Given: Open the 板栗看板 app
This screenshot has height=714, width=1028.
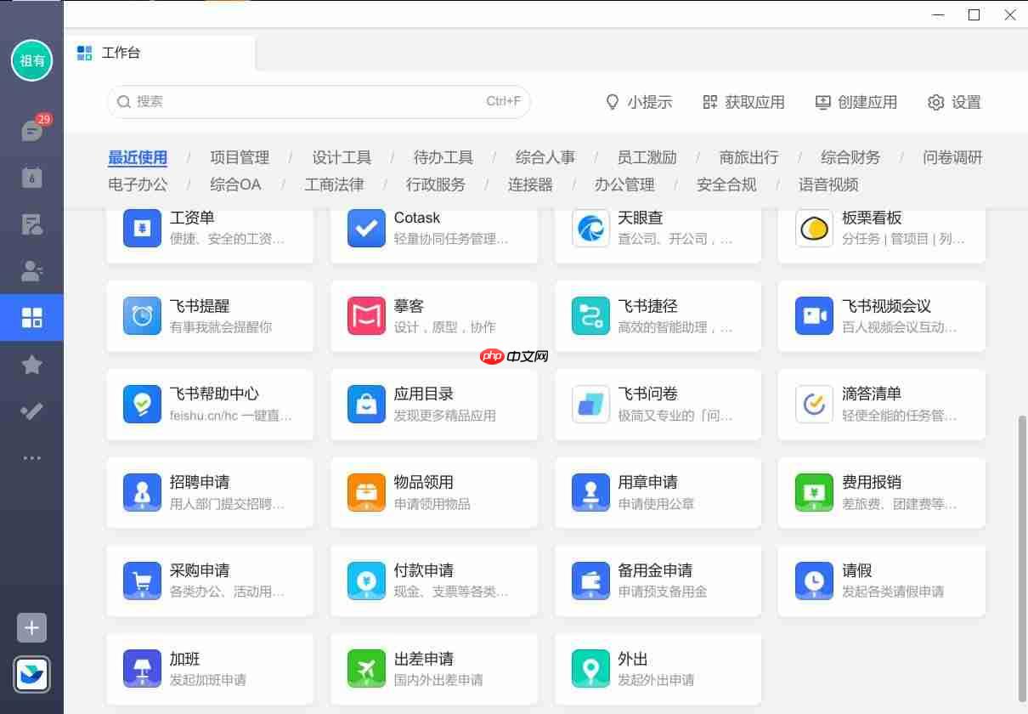Looking at the screenshot, I should point(881,227).
